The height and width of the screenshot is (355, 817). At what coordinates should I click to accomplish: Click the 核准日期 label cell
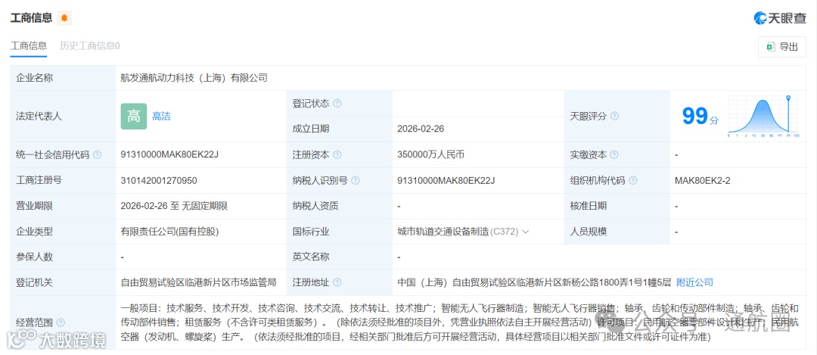(x=617, y=206)
